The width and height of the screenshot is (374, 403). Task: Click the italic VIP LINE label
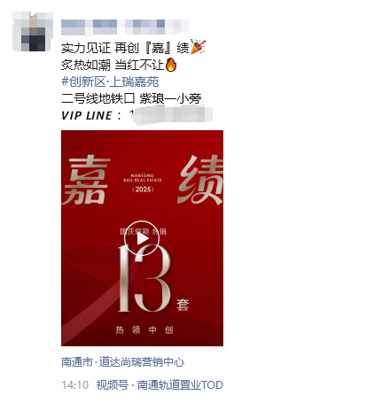(x=87, y=115)
